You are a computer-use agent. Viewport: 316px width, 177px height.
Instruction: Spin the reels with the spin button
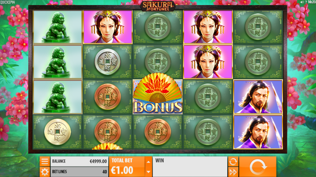258,167
